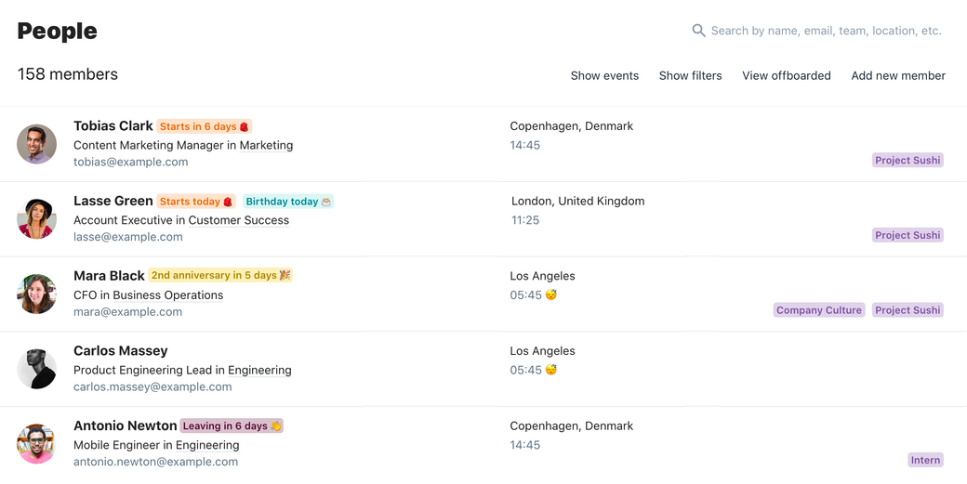Screen dimensions: 967x484
Task: Click Lasse's 'Birthday today' badge
Action: pyautogui.click(x=288, y=202)
